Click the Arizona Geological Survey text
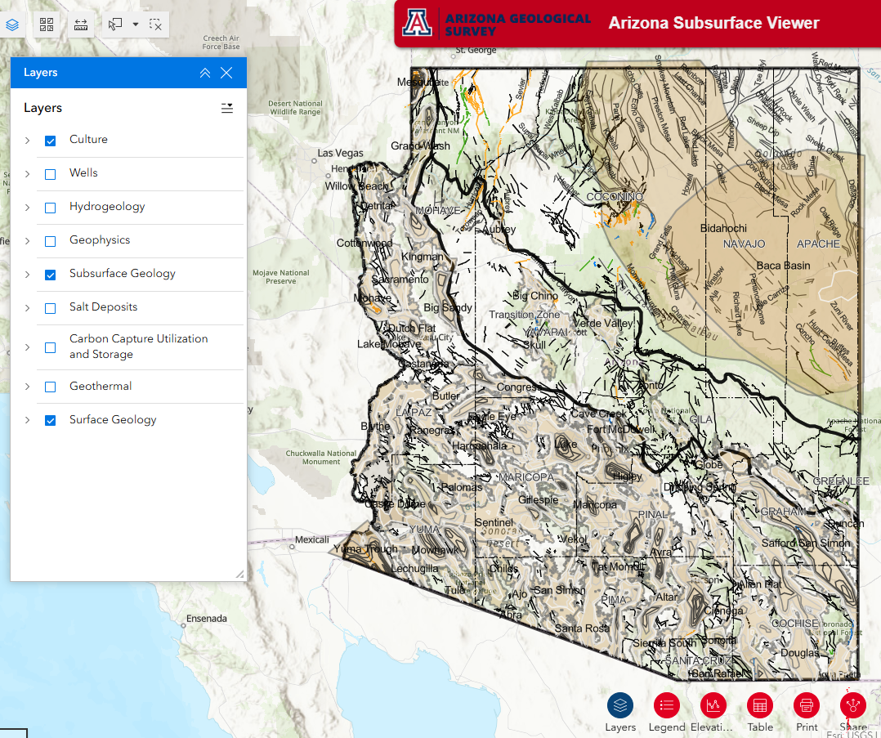The height and width of the screenshot is (738, 881). (x=517, y=25)
